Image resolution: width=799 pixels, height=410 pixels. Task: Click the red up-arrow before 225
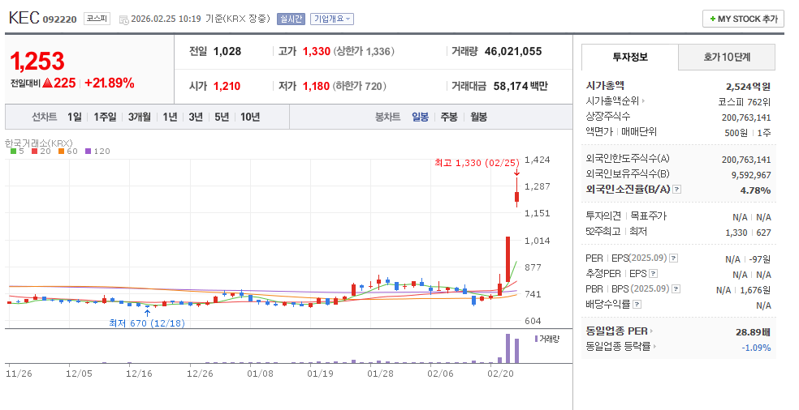click(x=47, y=83)
